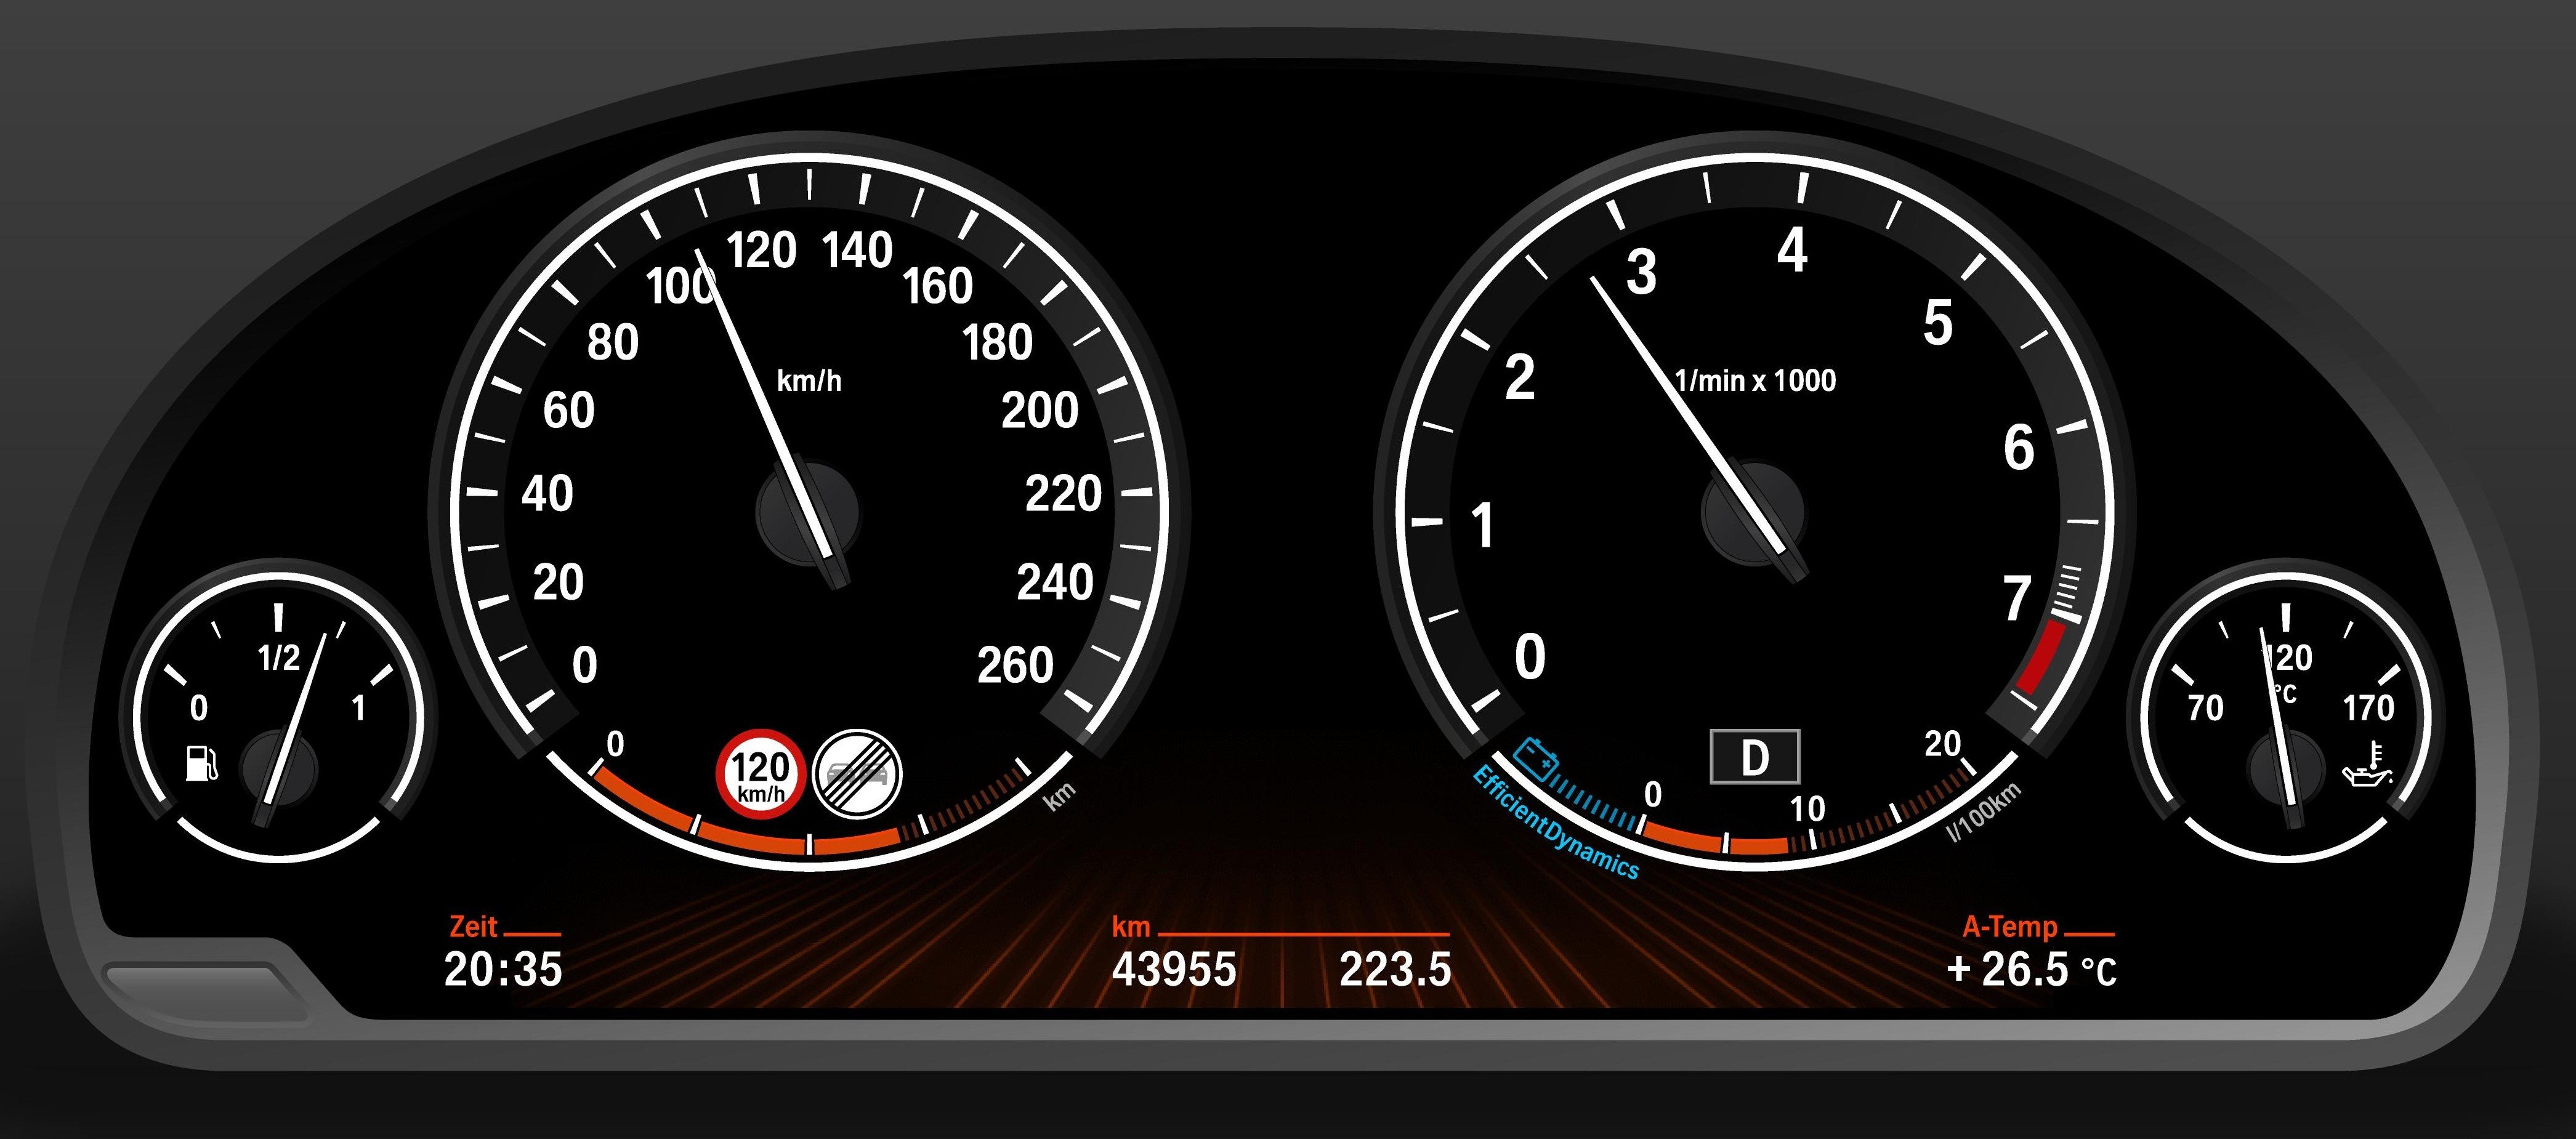Click the 20 mark on consumption scale
The width and height of the screenshot is (2576, 1139).
tap(1942, 744)
